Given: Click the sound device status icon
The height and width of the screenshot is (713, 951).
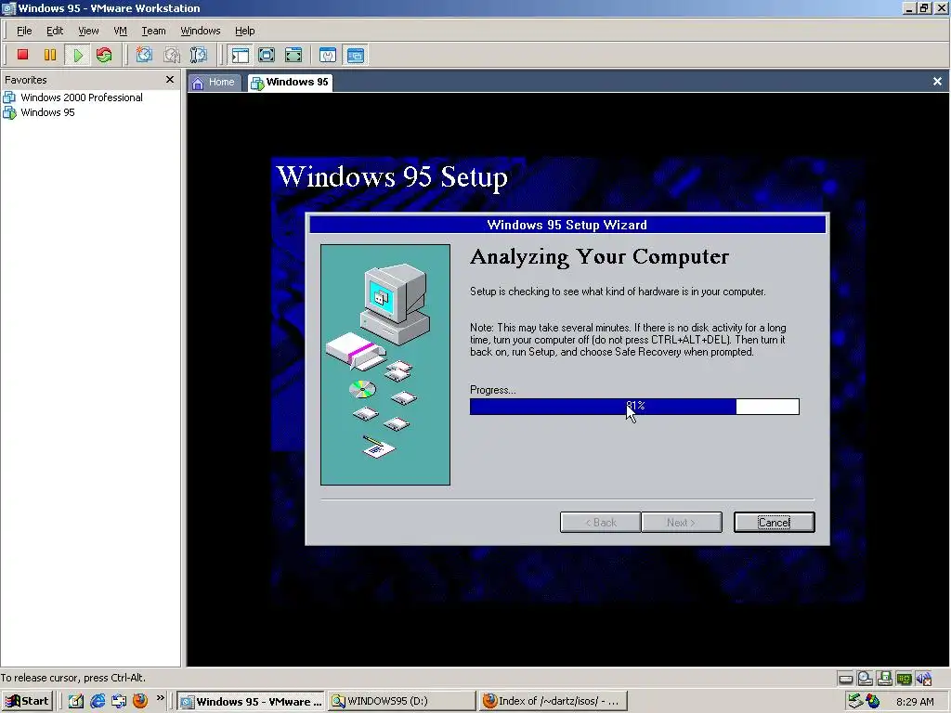Looking at the screenshot, I should pos(924,679).
